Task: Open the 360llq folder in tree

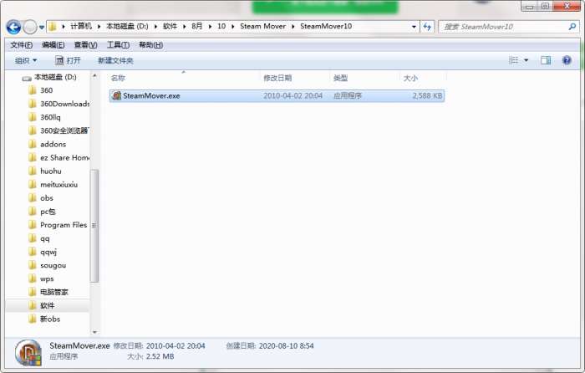Action: click(x=50, y=117)
